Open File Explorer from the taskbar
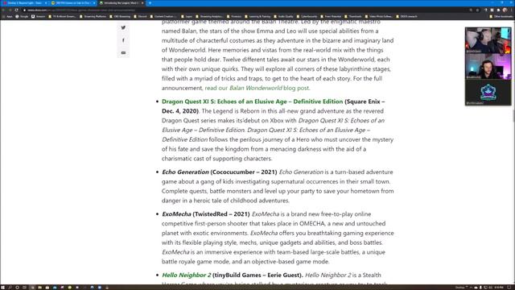 (x=39, y=288)
